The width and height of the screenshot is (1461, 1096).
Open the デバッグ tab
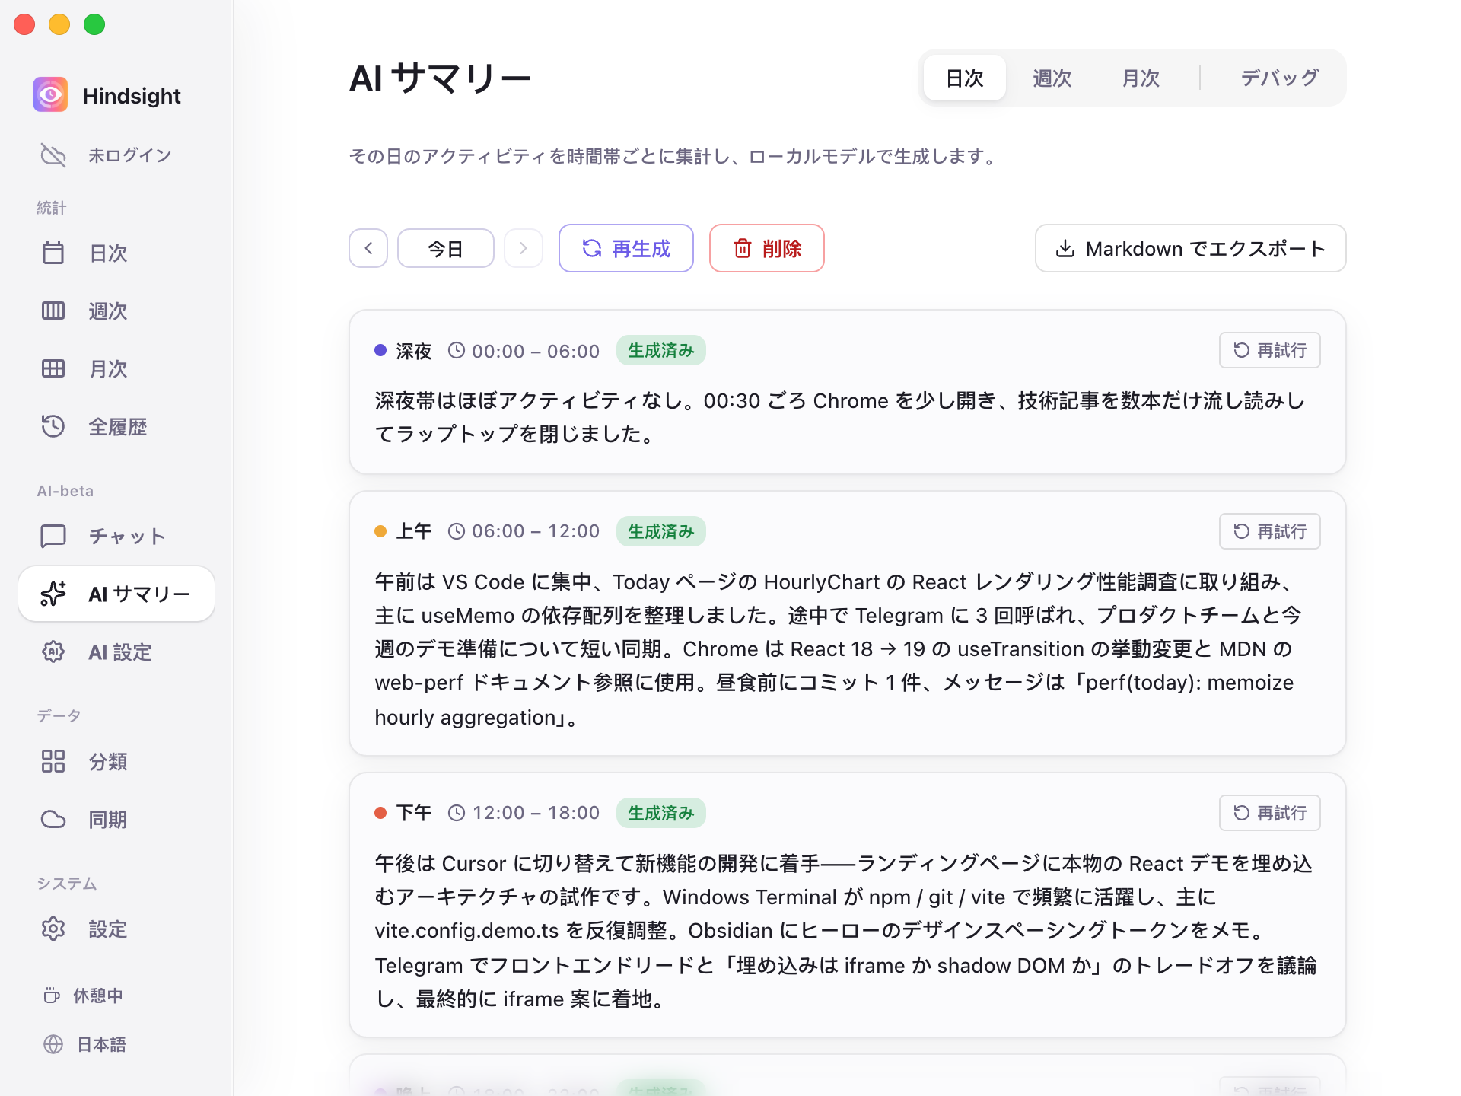coord(1280,78)
